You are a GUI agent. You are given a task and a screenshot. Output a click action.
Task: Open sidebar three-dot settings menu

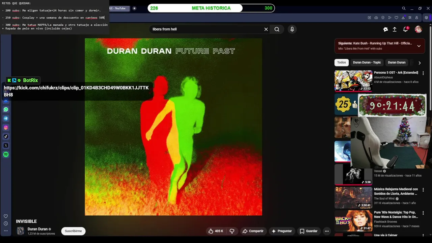[6, 231]
